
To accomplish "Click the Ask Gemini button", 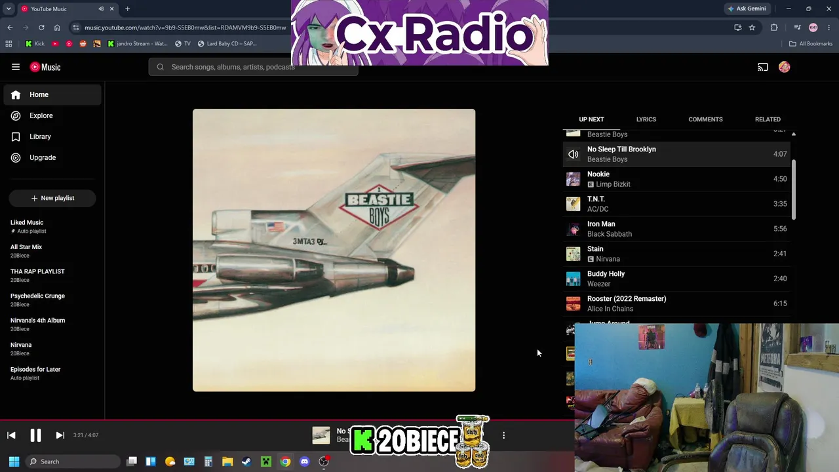I will (x=747, y=9).
